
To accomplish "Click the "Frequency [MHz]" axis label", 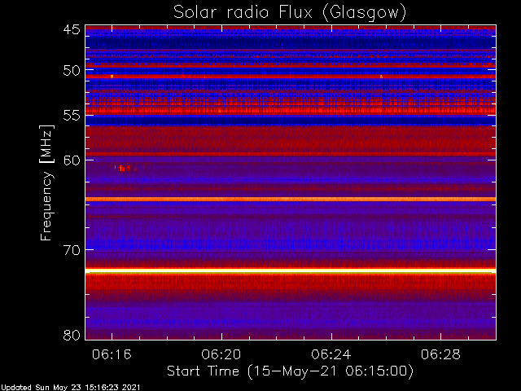I will point(46,182).
